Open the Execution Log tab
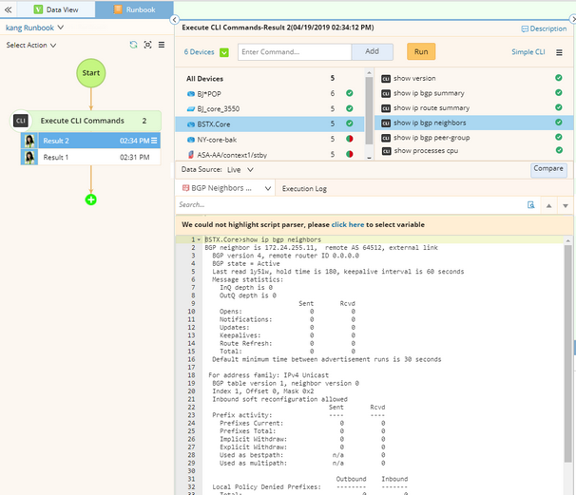This screenshot has width=576, height=495. click(x=304, y=189)
